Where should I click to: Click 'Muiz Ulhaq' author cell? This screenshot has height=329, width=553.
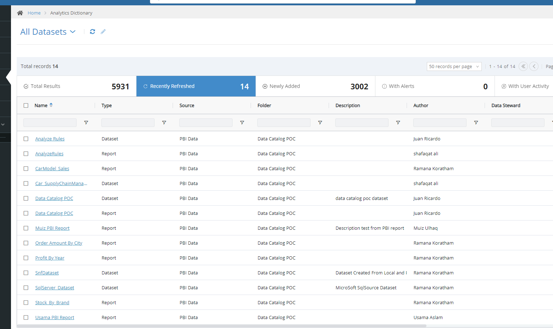click(x=425, y=228)
